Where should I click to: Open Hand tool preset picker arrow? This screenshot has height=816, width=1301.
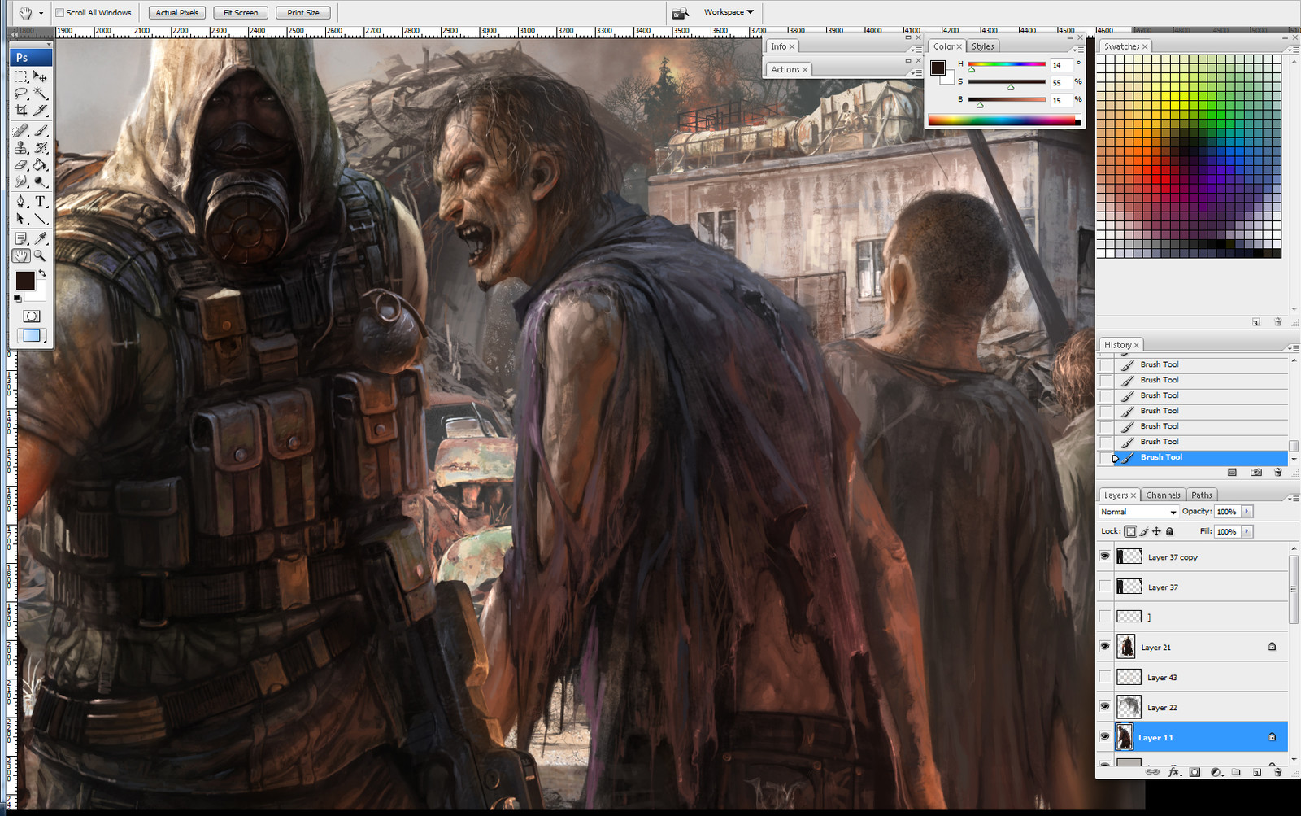tap(41, 13)
